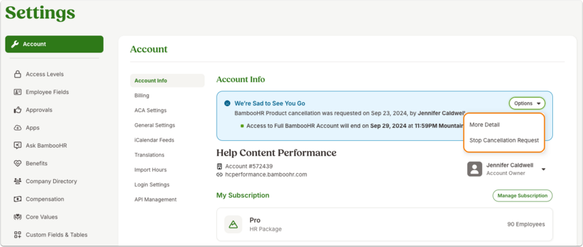The height and width of the screenshot is (247, 583).
Task: Click the We're Sad to See You Go heading
Action: (269, 103)
